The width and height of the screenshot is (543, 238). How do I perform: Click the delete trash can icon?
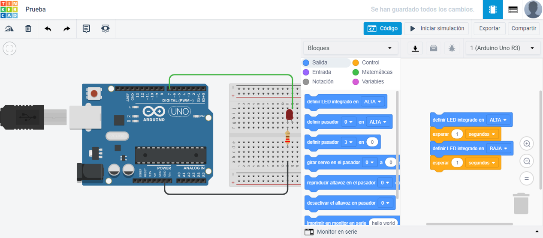(28, 29)
